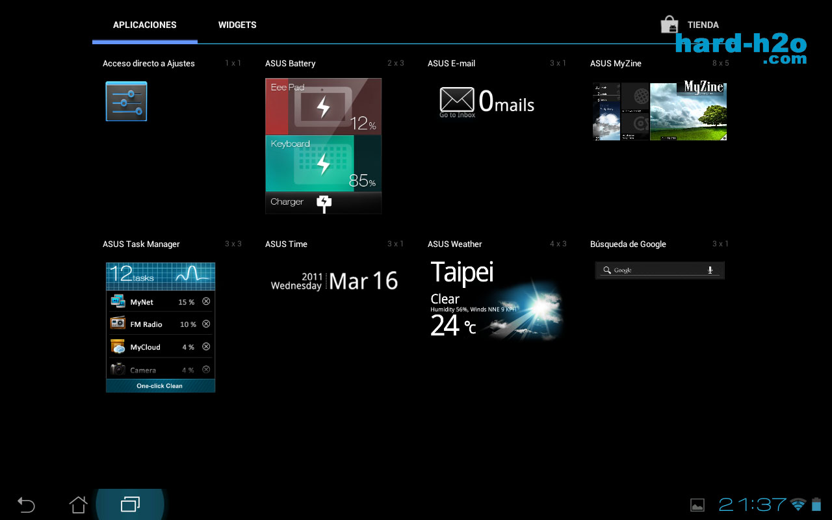
Task: Tap the Taipei city name in weather widget
Action: pos(462,272)
